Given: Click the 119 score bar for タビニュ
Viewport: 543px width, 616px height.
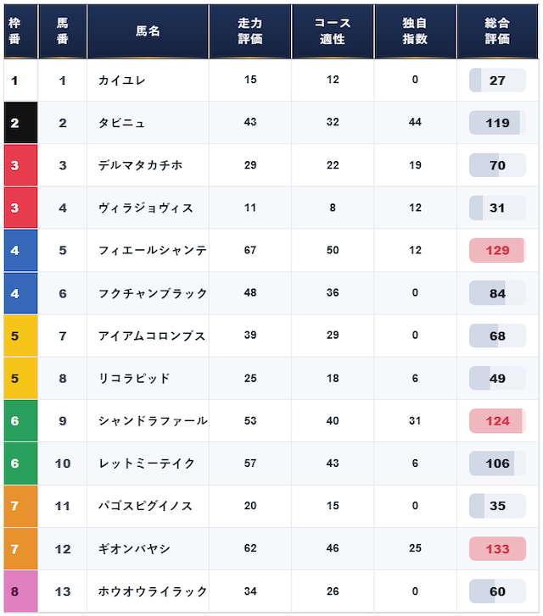Looking at the screenshot, I should coord(497,123).
